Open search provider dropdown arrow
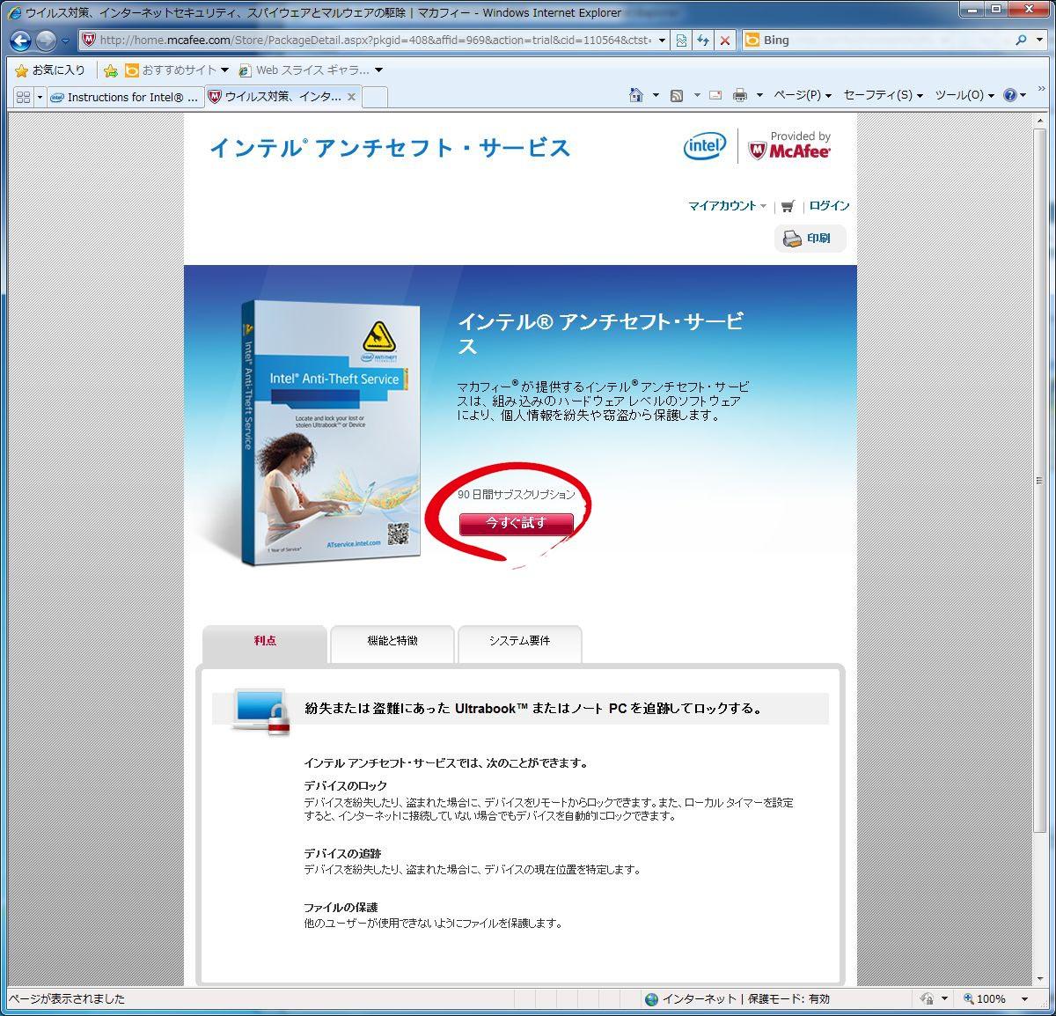 point(1038,40)
